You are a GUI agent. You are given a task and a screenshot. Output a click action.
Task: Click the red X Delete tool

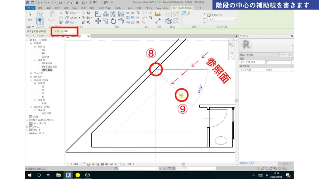point(138,22)
